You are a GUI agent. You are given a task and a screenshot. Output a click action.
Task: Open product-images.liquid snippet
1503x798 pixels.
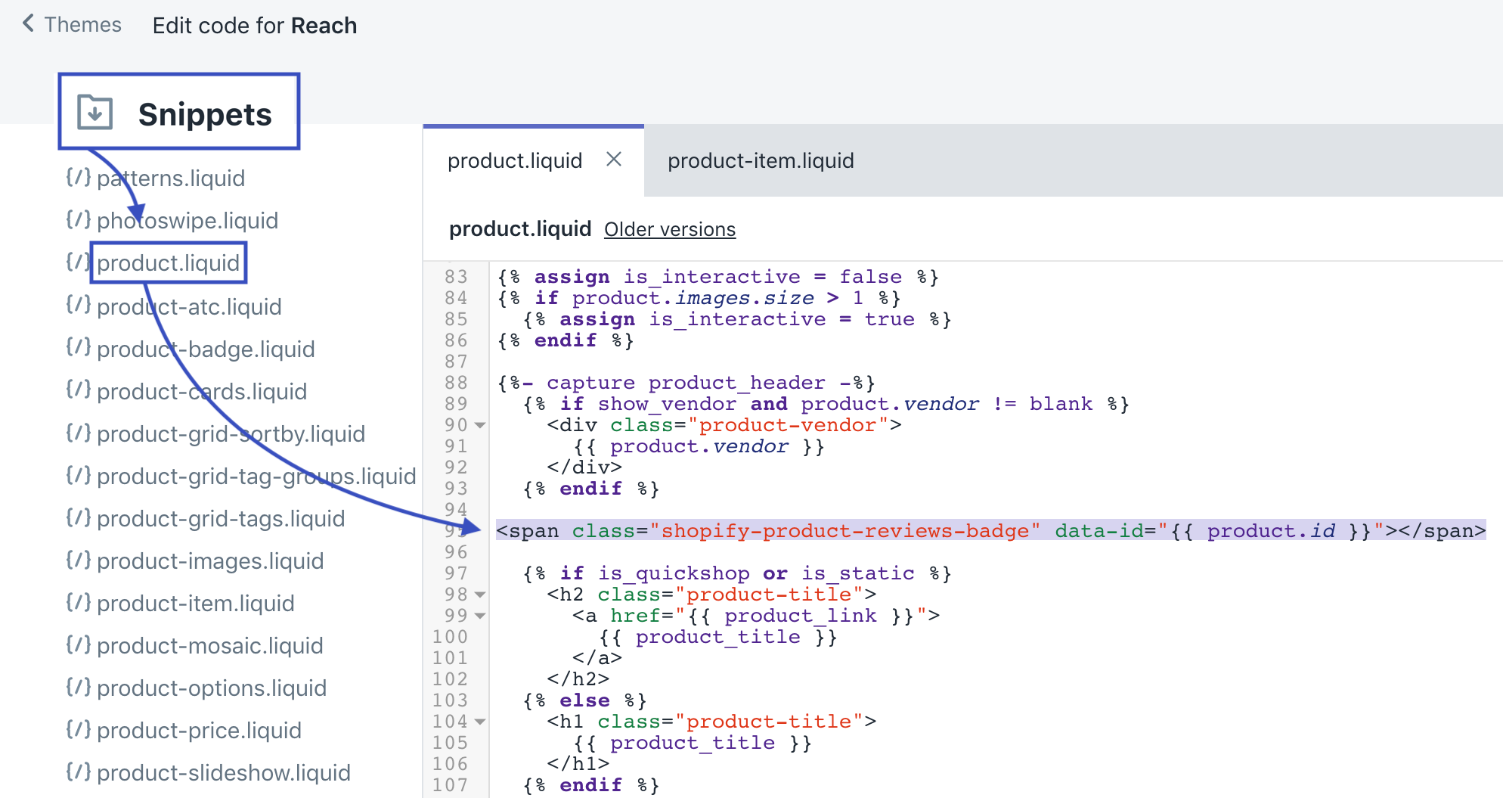click(x=210, y=560)
